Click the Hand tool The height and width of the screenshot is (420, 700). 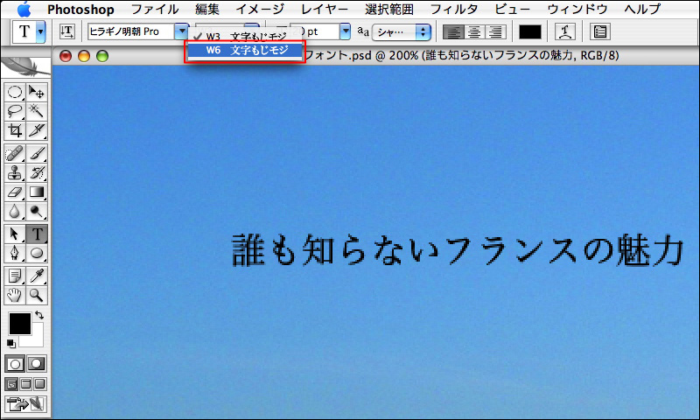pyautogui.click(x=15, y=295)
